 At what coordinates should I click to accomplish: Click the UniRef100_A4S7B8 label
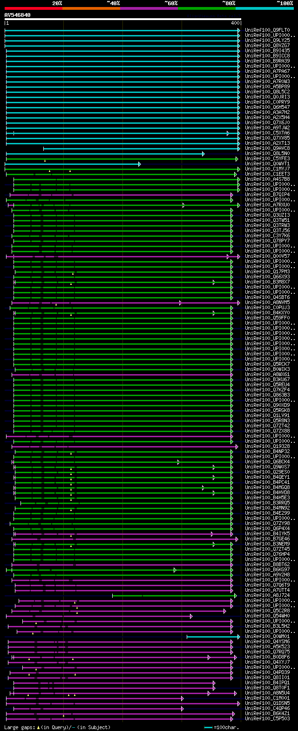(x=267, y=179)
